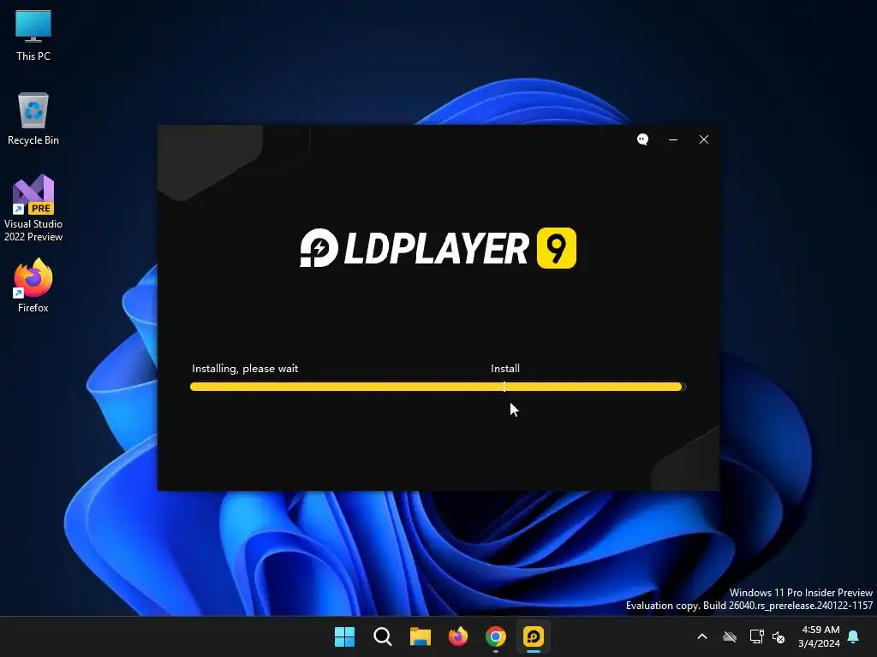Image resolution: width=877 pixels, height=657 pixels.
Task: Open the clock showing 4:59 AM
Action: pos(820,636)
